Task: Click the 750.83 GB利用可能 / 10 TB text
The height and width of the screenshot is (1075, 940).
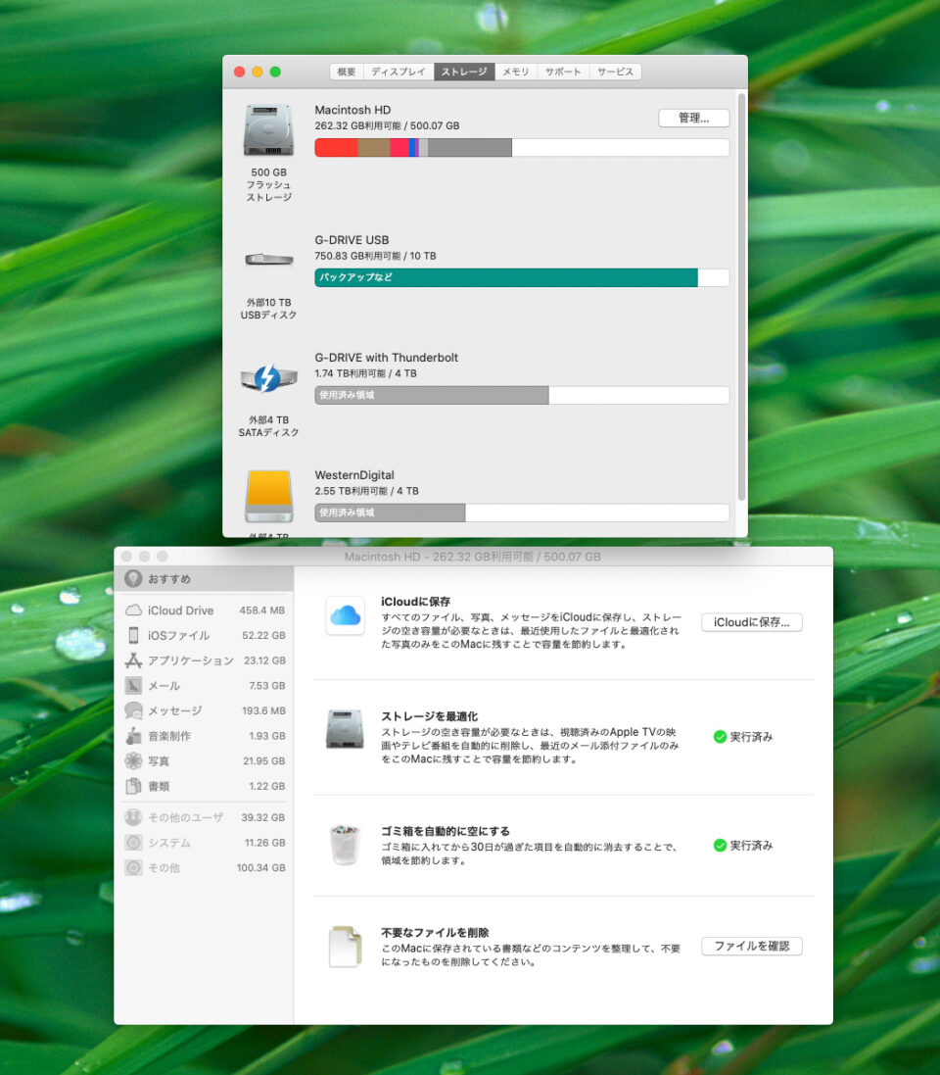Action: [x=375, y=256]
